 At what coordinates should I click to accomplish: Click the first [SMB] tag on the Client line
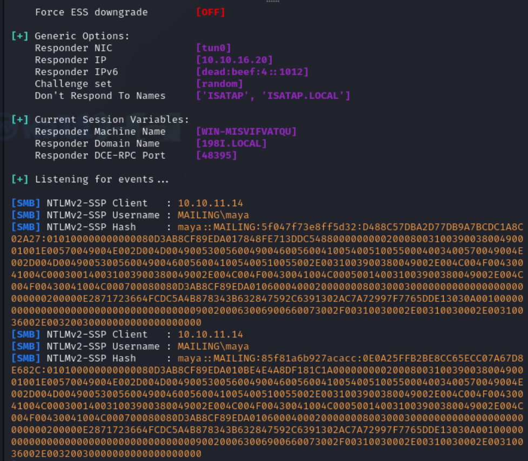tap(26, 203)
